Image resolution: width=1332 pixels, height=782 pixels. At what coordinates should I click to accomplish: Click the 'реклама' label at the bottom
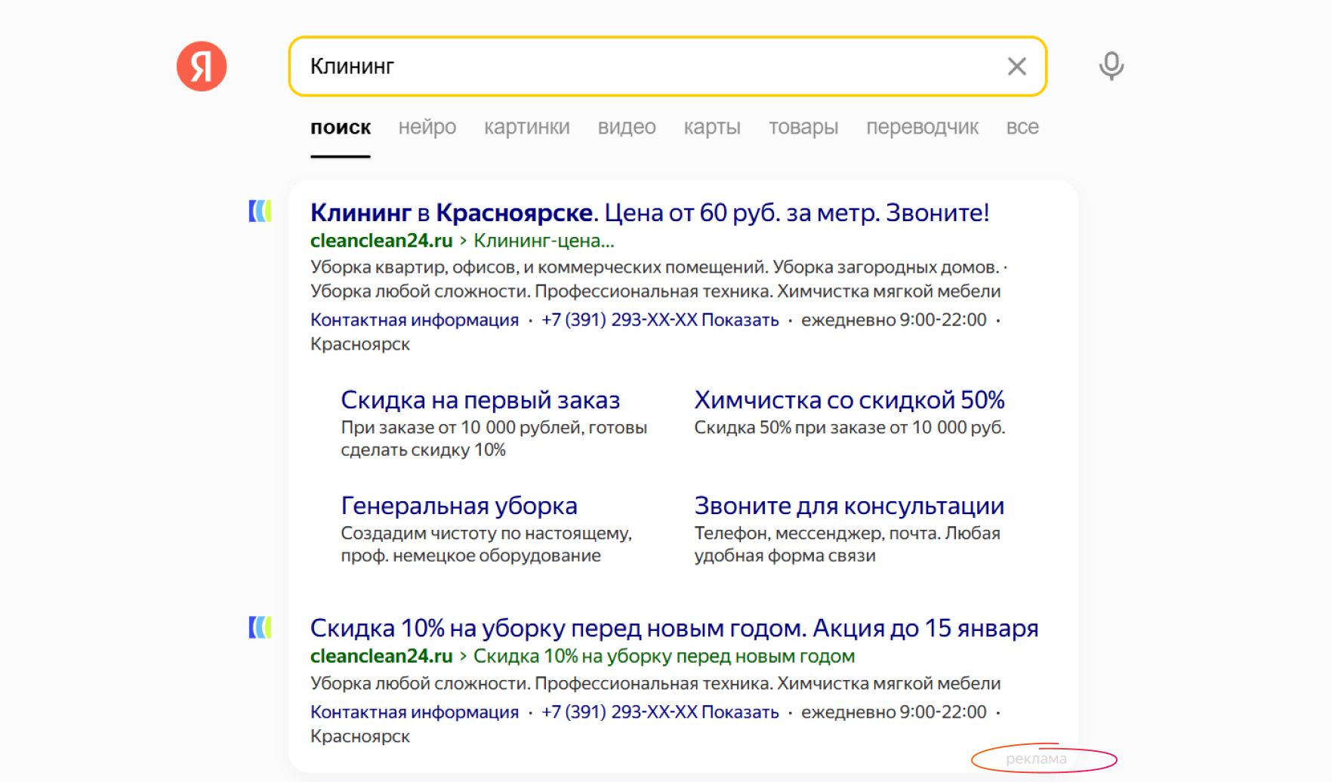pyautogui.click(x=1035, y=759)
